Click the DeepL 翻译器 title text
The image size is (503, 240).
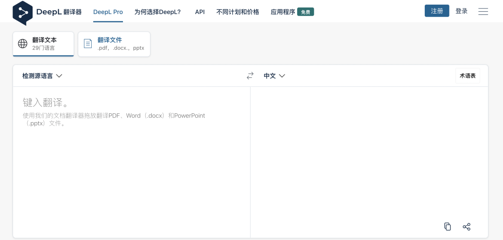59,12
